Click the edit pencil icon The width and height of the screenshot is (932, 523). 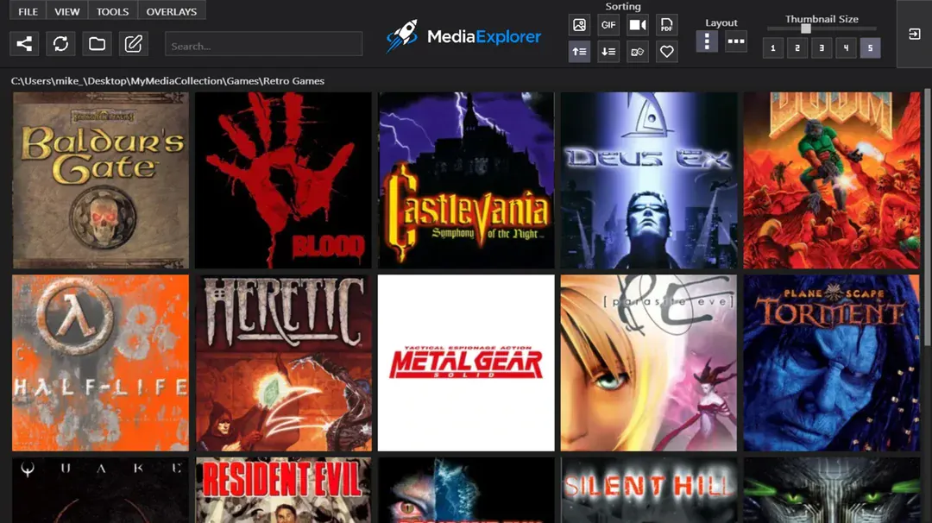tap(133, 43)
